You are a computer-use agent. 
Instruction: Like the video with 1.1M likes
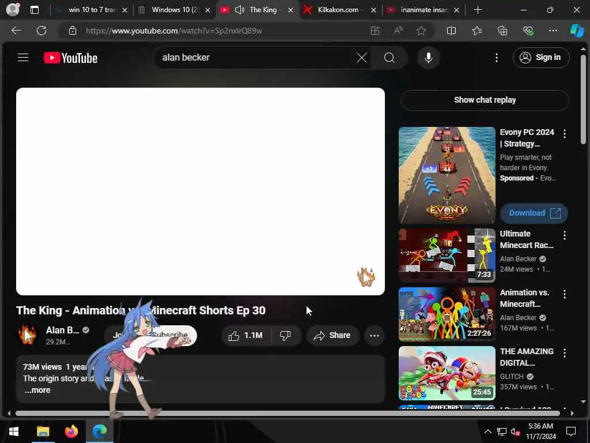[245, 335]
